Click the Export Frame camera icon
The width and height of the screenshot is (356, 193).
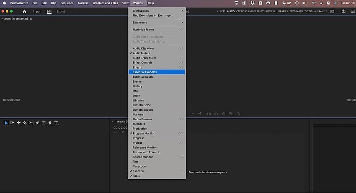pos(224,113)
